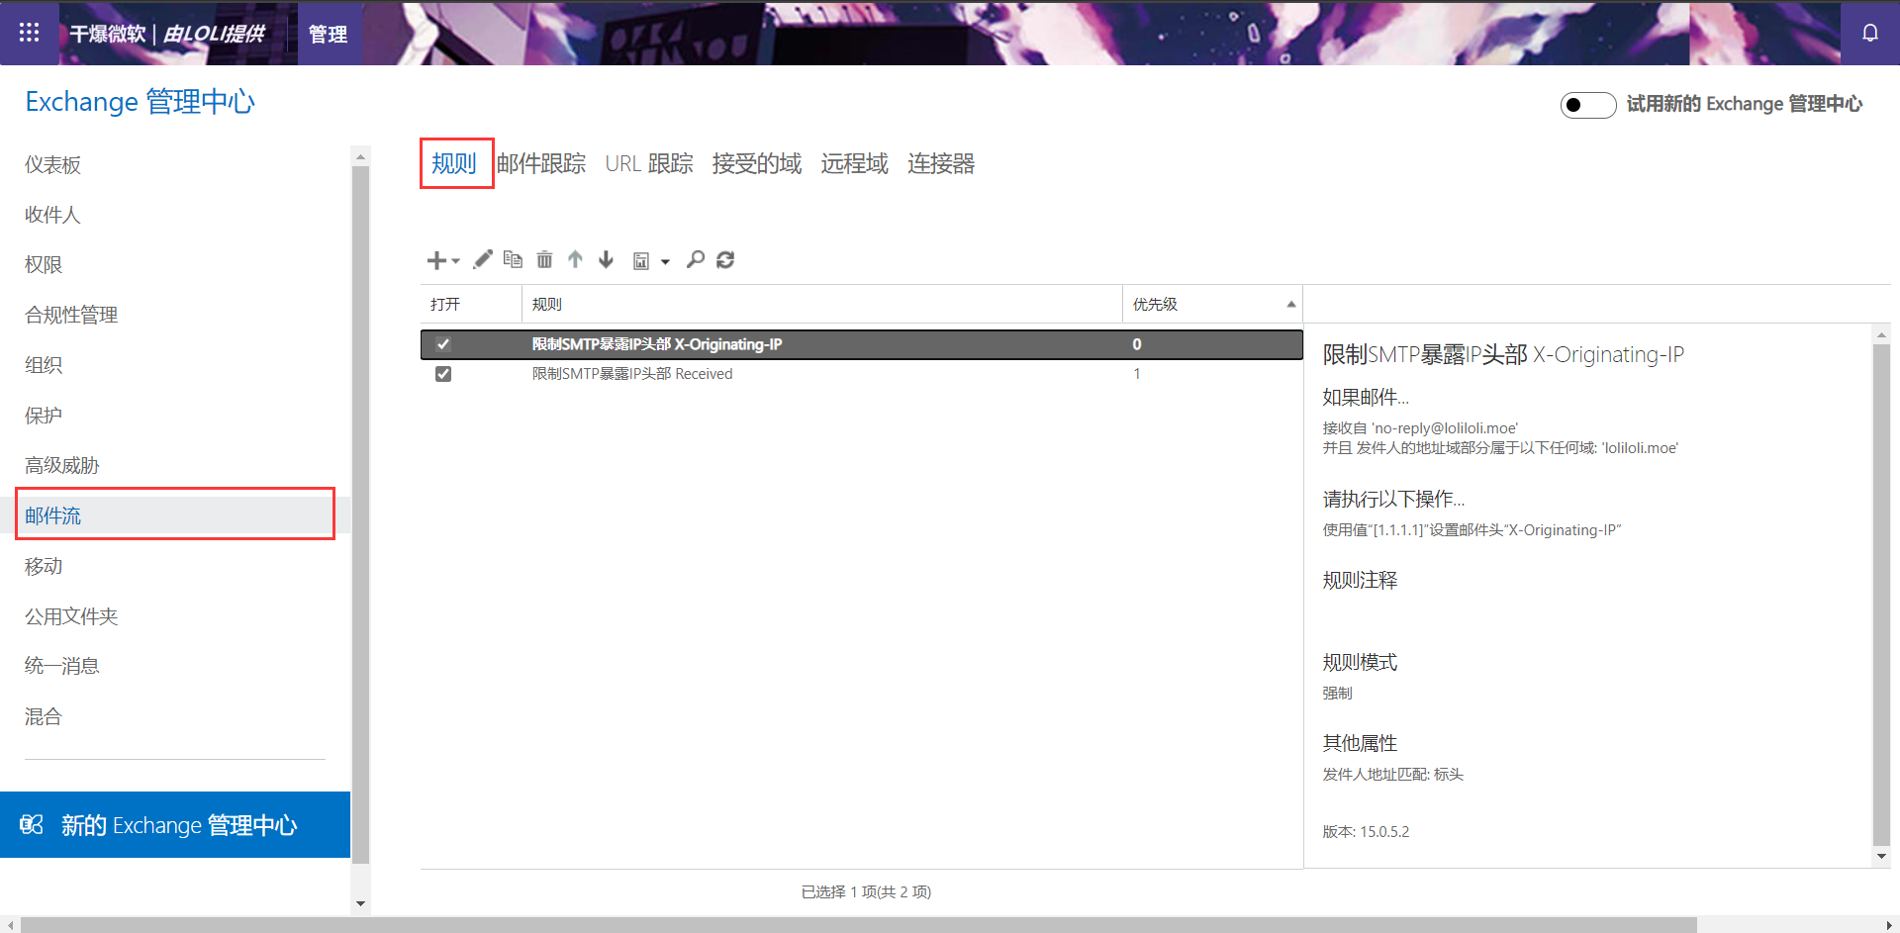Go to 收件人 in the sidebar
This screenshot has height=933, width=1900.
(x=52, y=215)
